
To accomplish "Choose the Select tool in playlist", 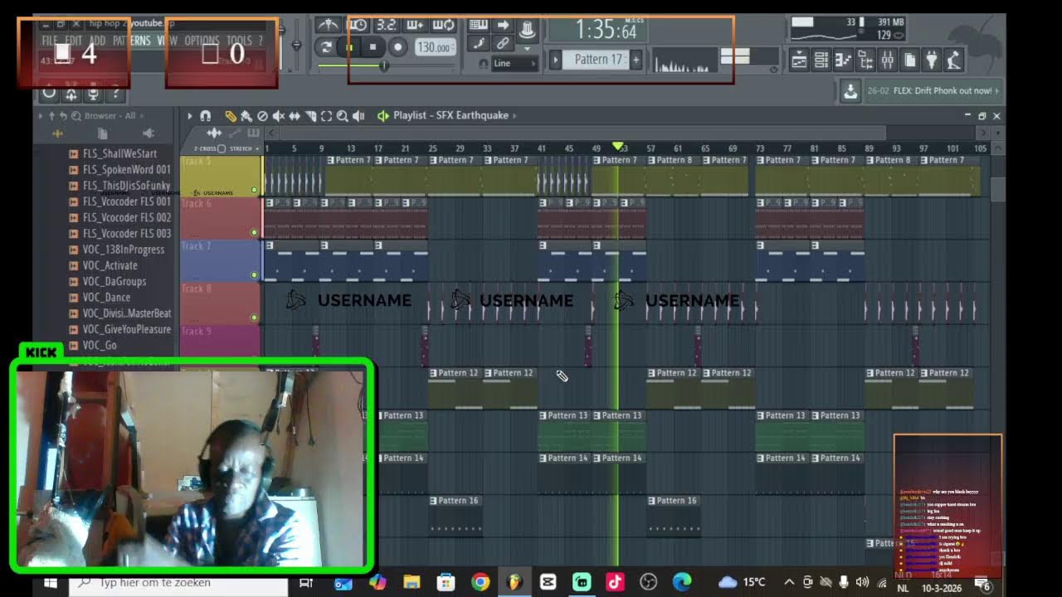I will (x=326, y=116).
